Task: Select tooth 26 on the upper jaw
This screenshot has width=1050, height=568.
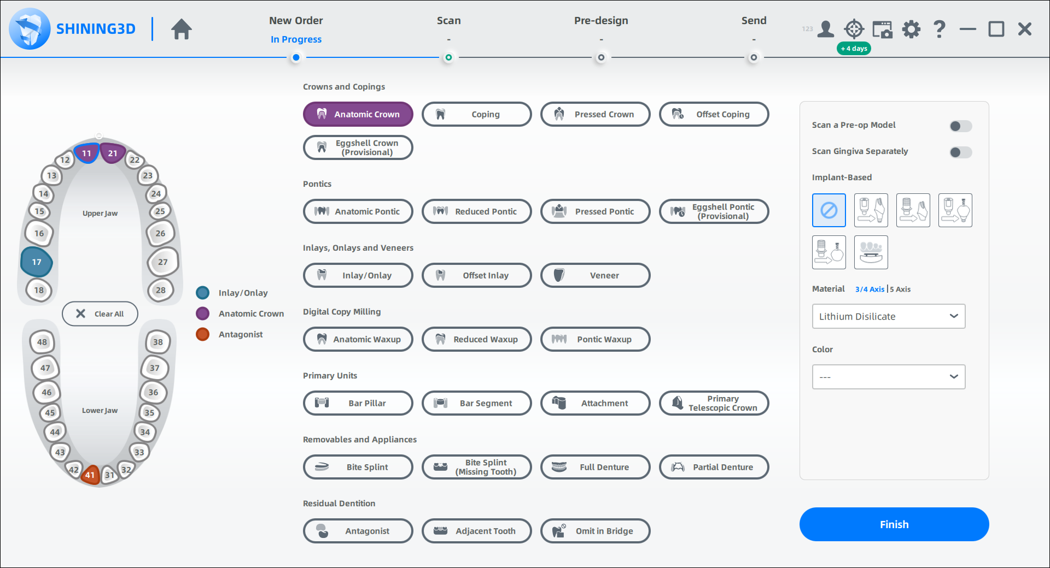Action: tap(160, 233)
